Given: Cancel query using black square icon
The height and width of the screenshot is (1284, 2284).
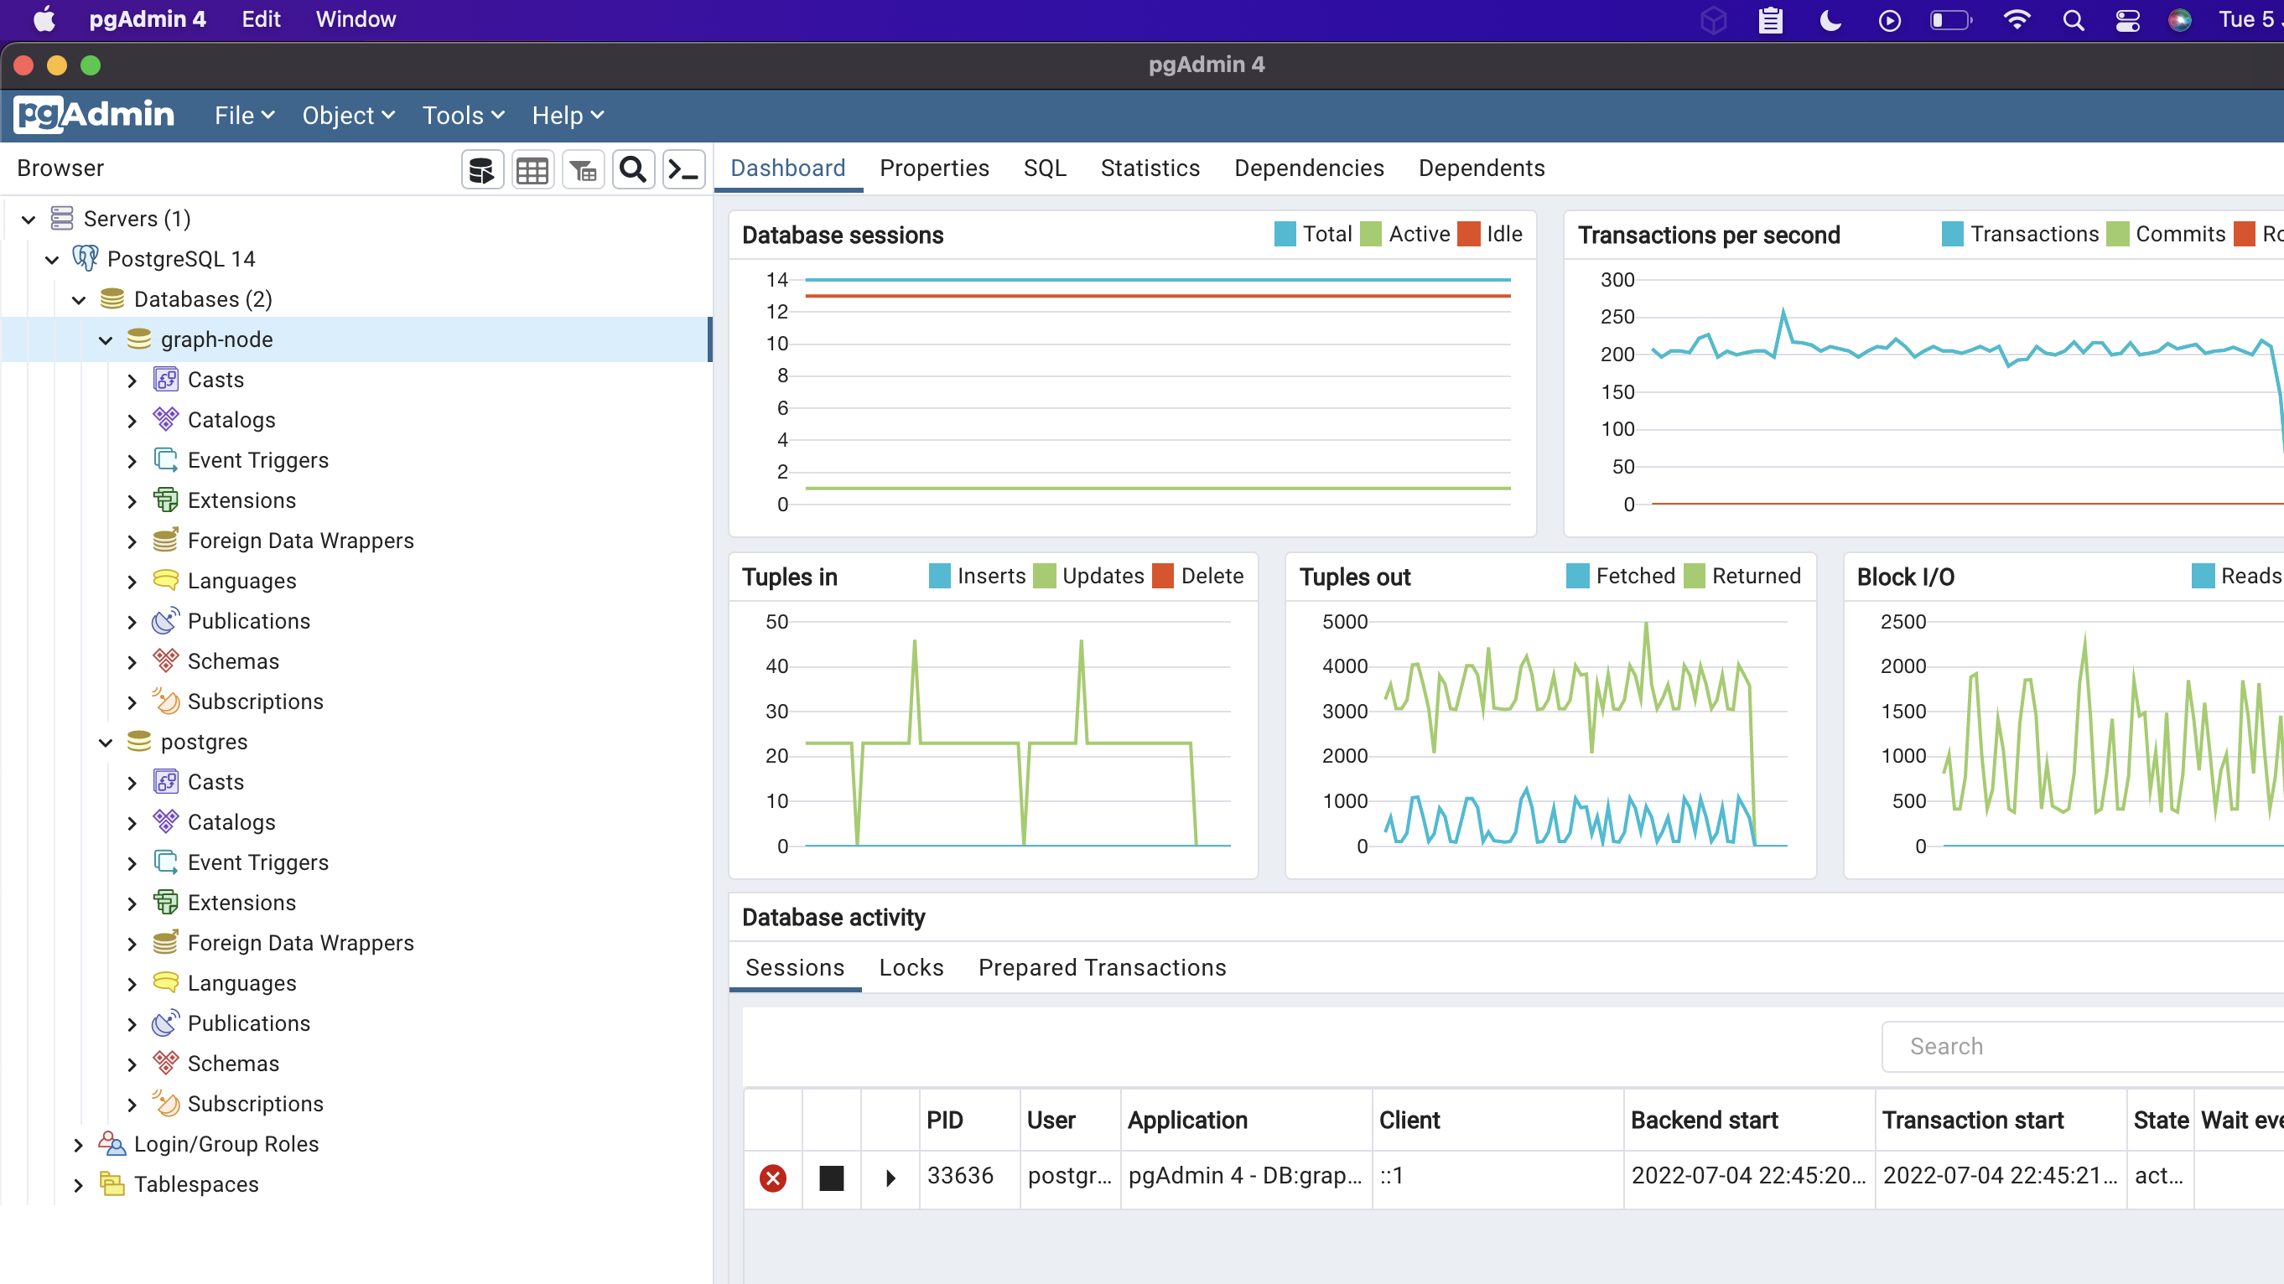Looking at the screenshot, I should [831, 1178].
